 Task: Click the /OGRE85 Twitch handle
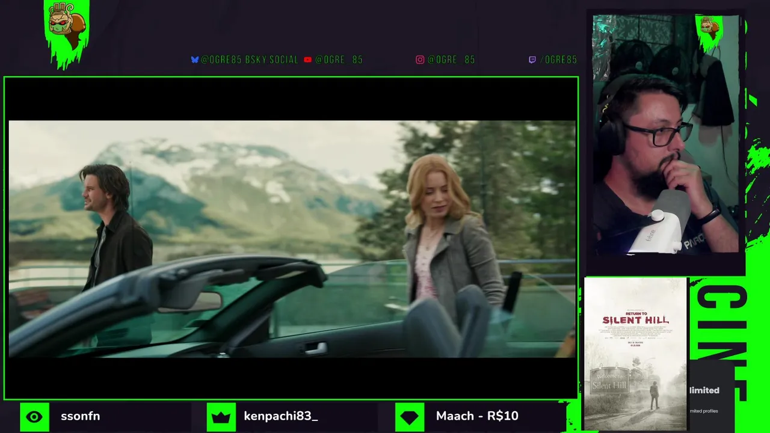pos(559,60)
